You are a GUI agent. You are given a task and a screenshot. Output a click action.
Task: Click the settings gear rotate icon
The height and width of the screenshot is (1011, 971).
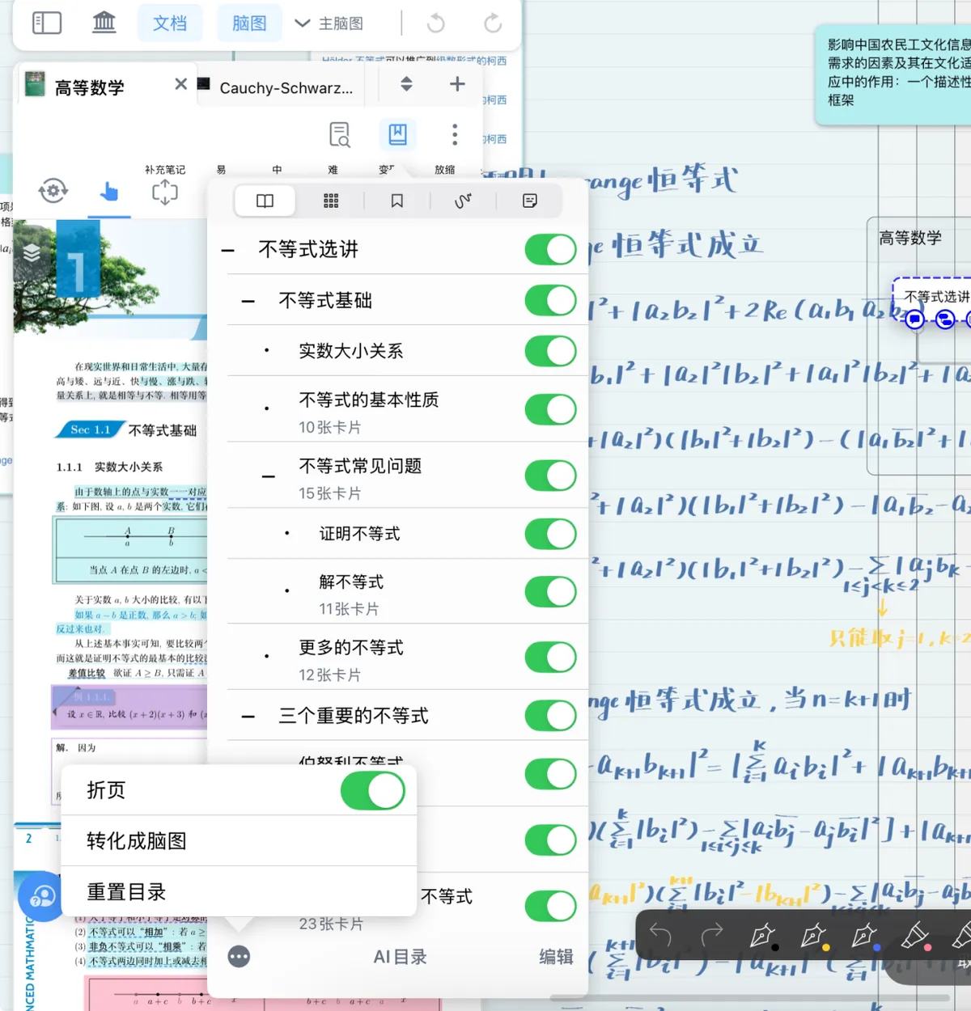(x=53, y=191)
